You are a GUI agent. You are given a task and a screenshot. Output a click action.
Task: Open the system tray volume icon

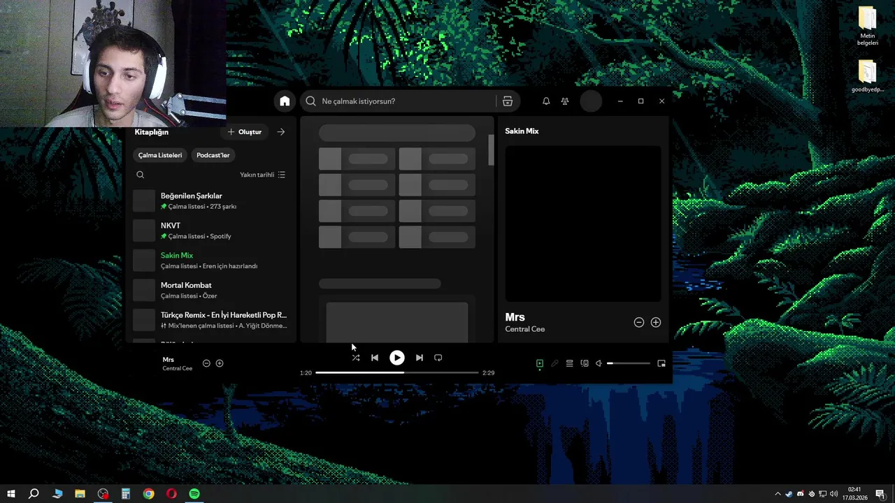point(833,494)
